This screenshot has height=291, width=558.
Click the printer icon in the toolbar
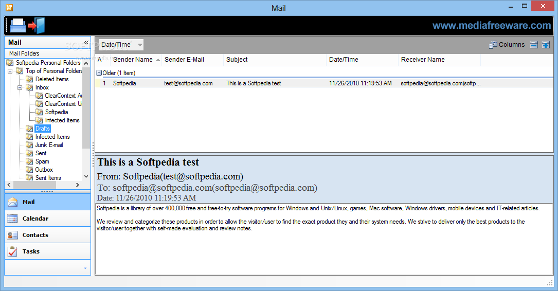[x=18, y=25]
